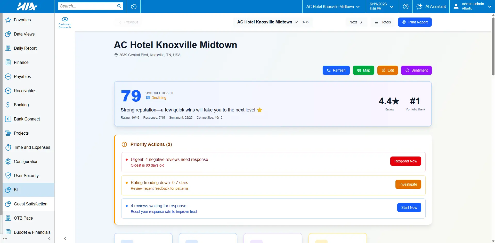
Task: Click the 2639 Central Blvd address text
Action: 150,55
